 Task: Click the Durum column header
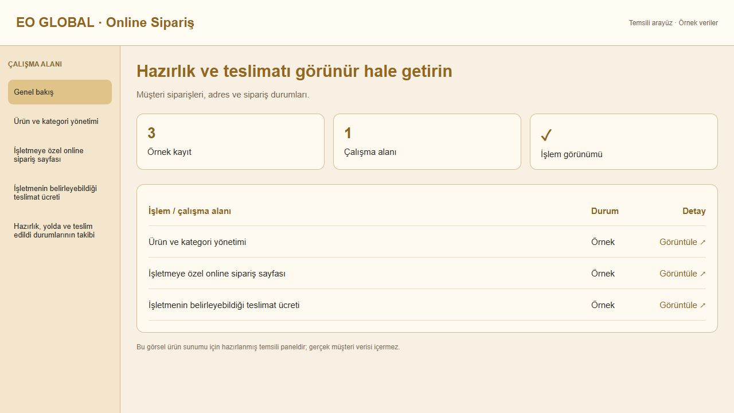pos(605,211)
